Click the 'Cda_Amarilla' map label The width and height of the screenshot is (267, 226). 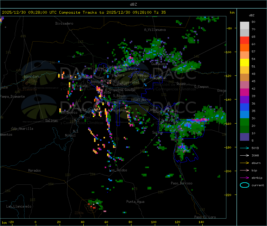22,129
